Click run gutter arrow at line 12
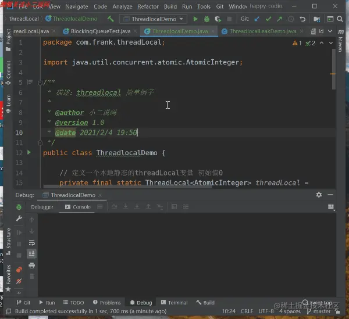 tap(29, 152)
